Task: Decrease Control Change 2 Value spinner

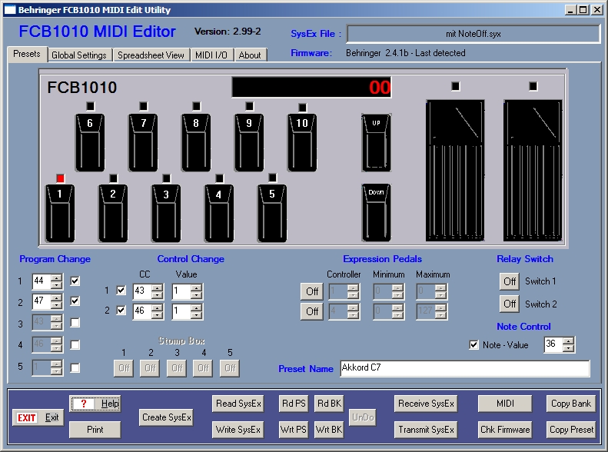Action: click(196, 314)
